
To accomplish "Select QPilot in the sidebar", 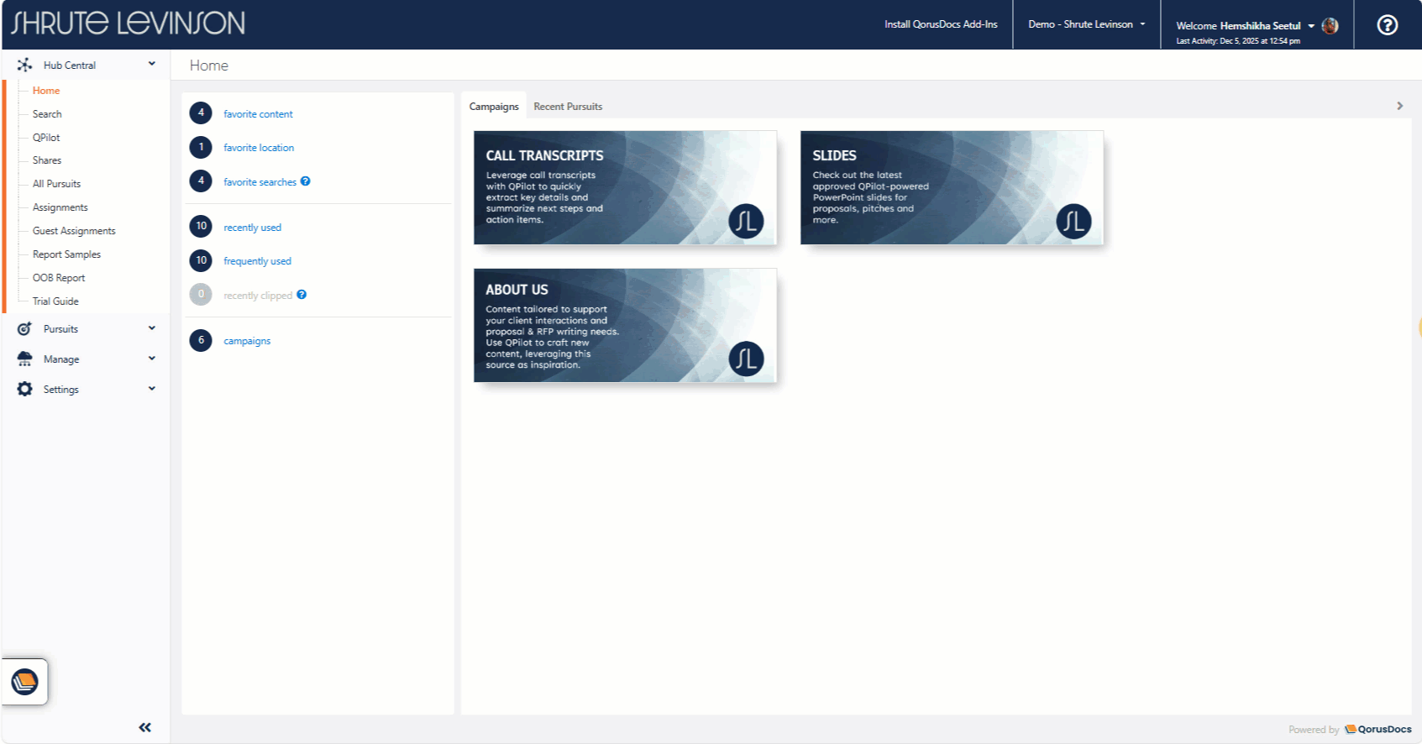I will (x=46, y=137).
